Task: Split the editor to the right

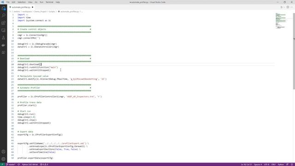Action: click(288, 7)
